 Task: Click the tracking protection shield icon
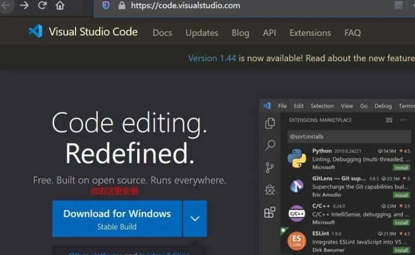(105, 6)
